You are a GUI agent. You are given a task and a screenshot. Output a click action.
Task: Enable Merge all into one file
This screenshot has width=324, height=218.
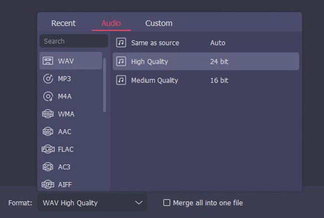167,203
